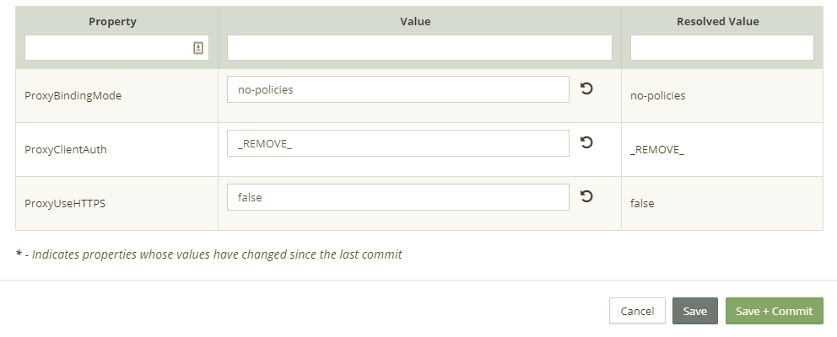Focus the Value column filter field
The height and width of the screenshot is (337, 837).
tap(419, 48)
